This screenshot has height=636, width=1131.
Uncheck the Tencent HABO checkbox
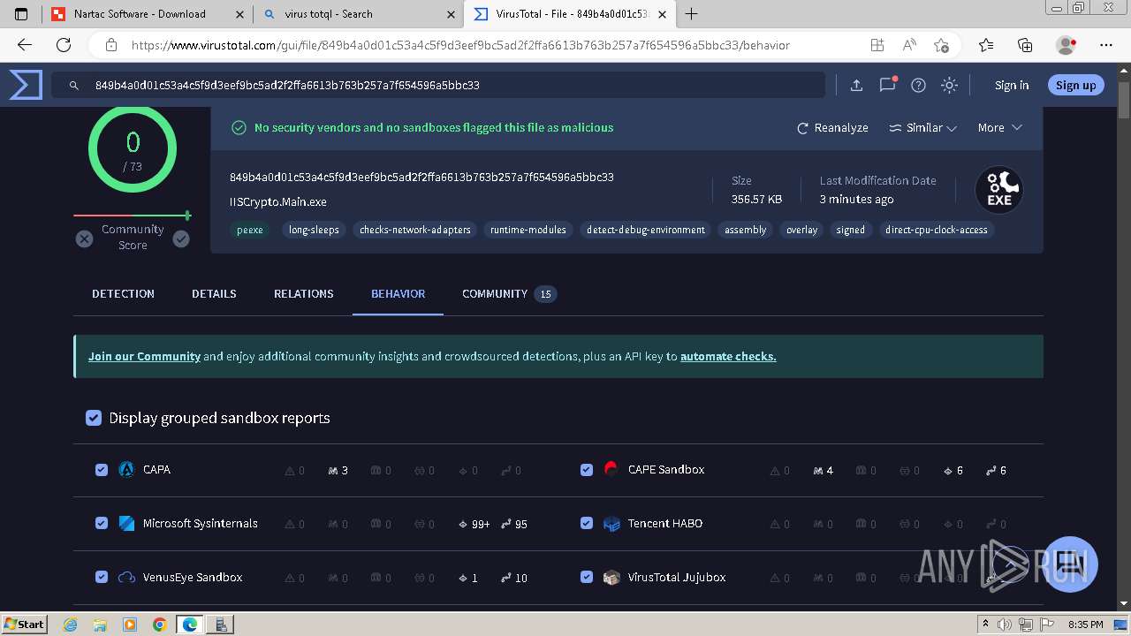(587, 523)
